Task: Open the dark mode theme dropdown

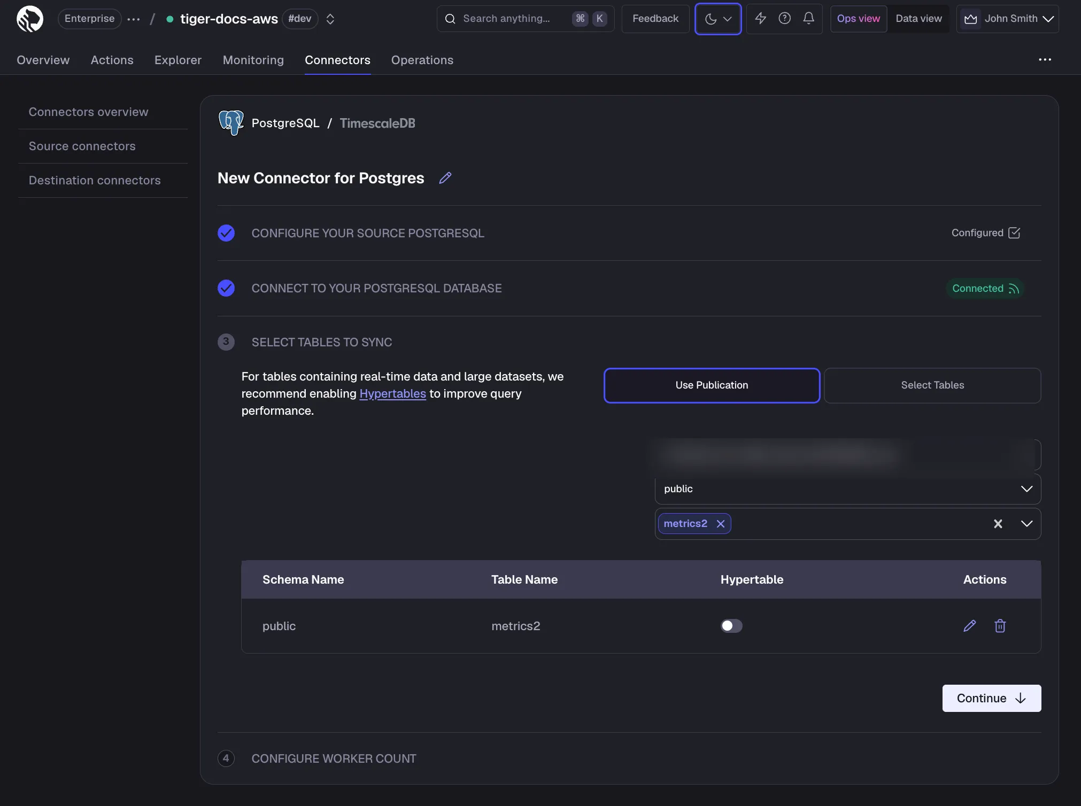Action: pos(718,19)
